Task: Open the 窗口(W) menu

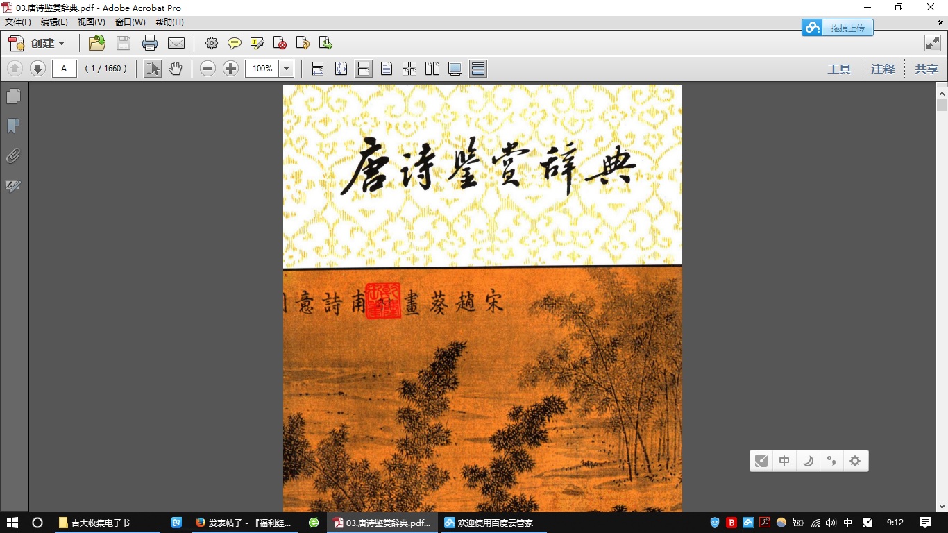Action: [130, 22]
